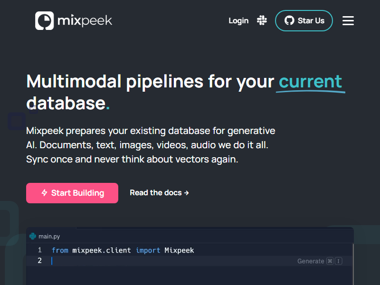Click the GitHub octocat icon
Viewport: 380px width, 285px height.
tap(289, 20)
